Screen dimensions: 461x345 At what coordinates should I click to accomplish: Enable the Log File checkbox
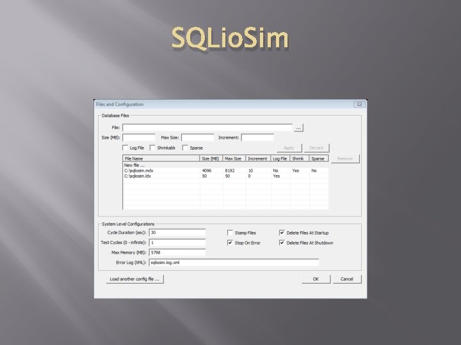(x=125, y=148)
